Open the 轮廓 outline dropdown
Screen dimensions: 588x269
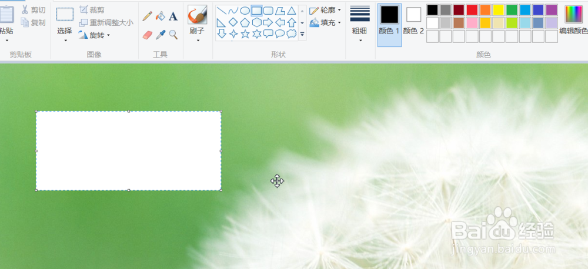coord(325,11)
